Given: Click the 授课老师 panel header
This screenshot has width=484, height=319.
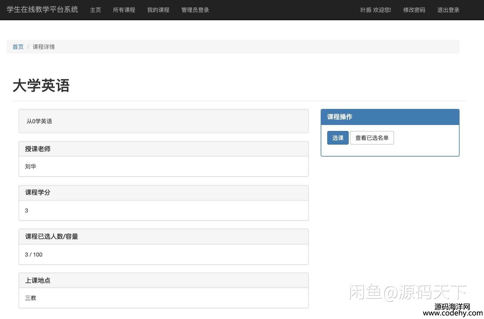Looking at the screenshot, I should [x=164, y=149].
